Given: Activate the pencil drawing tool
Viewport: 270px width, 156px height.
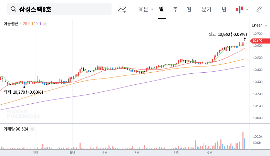Looking at the screenshot, I should point(259,10).
